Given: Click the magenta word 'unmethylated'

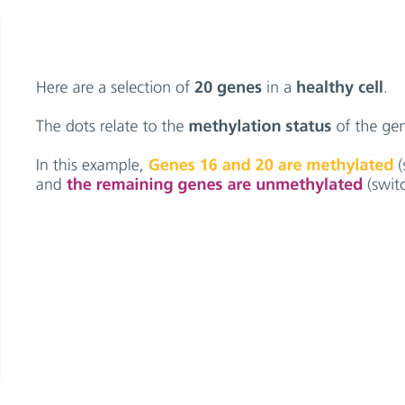Looking at the screenshot, I should (309, 184).
